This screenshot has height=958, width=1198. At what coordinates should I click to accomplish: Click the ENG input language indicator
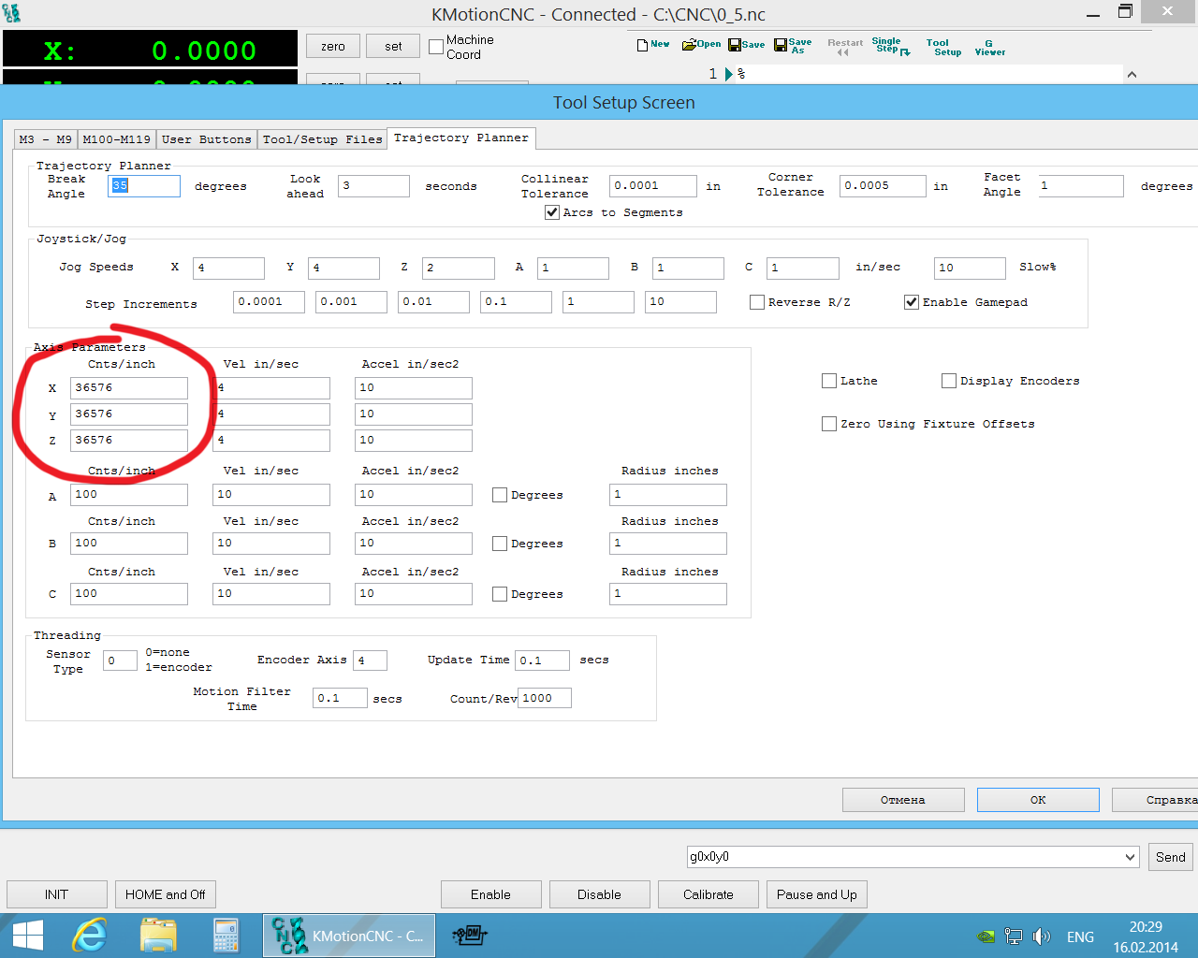tap(1080, 936)
